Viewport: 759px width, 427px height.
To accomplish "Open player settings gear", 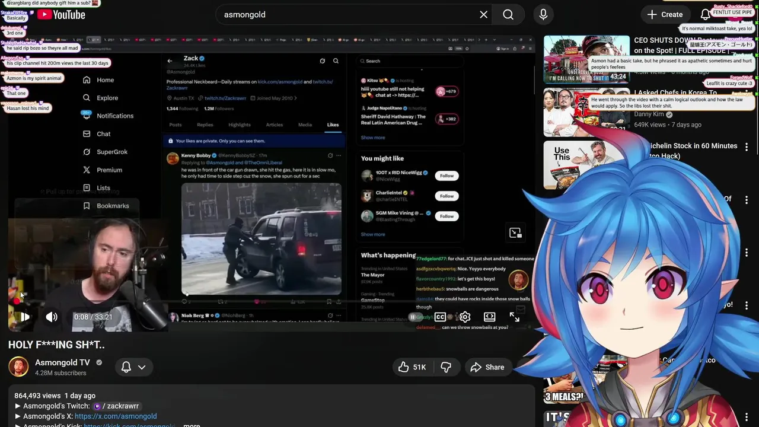I will (x=465, y=317).
